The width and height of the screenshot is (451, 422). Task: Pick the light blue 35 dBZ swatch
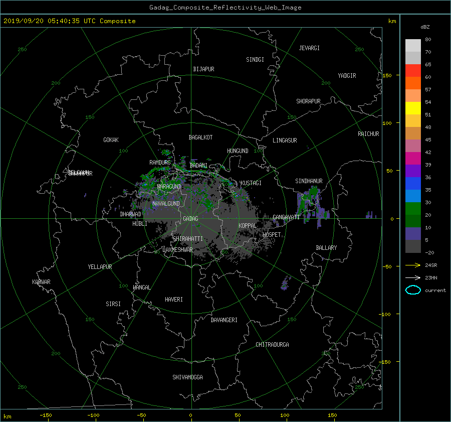tap(413, 196)
